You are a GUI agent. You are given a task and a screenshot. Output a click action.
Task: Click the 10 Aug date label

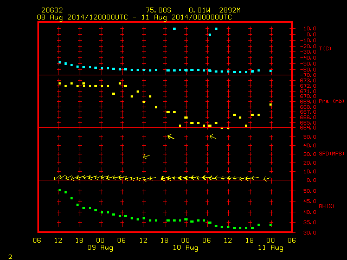pyautogui.click(x=185, y=248)
